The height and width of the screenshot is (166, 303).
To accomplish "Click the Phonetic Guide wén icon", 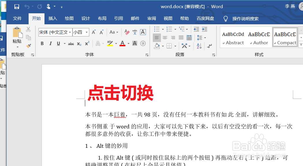I will pos(135,32).
